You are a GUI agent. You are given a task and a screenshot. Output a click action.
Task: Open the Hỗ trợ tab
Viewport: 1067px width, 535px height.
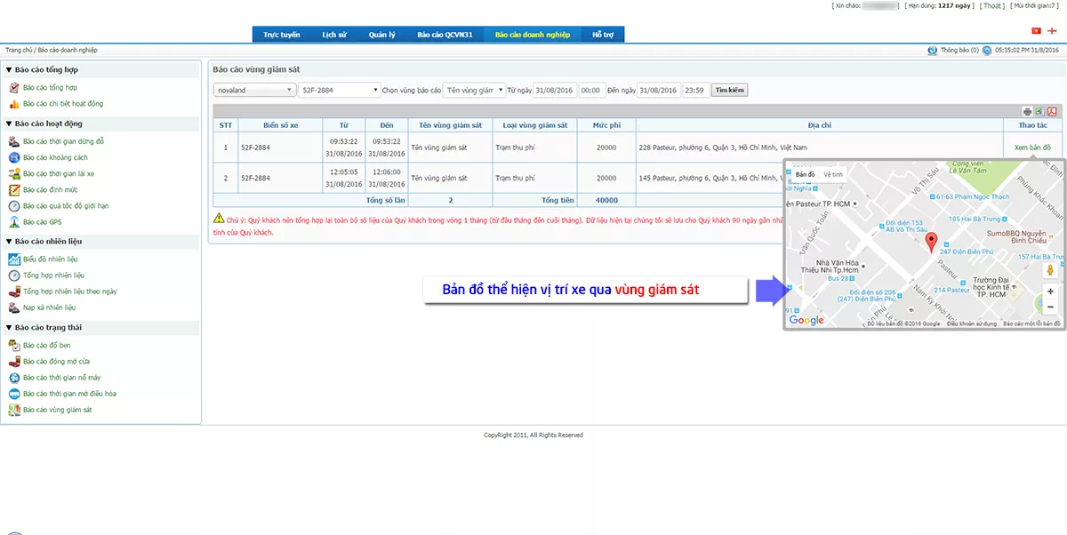click(x=604, y=35)
